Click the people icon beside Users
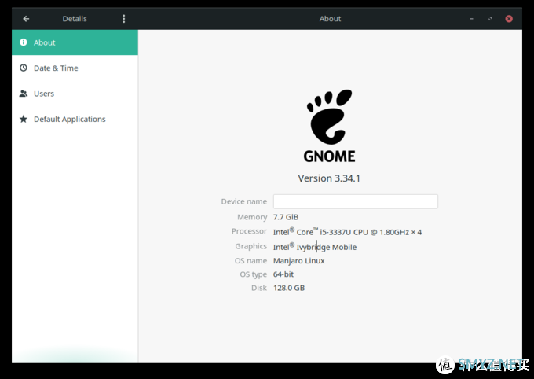 click(x=23, y=94)
